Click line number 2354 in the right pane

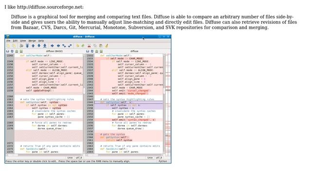tap(90, 120)
